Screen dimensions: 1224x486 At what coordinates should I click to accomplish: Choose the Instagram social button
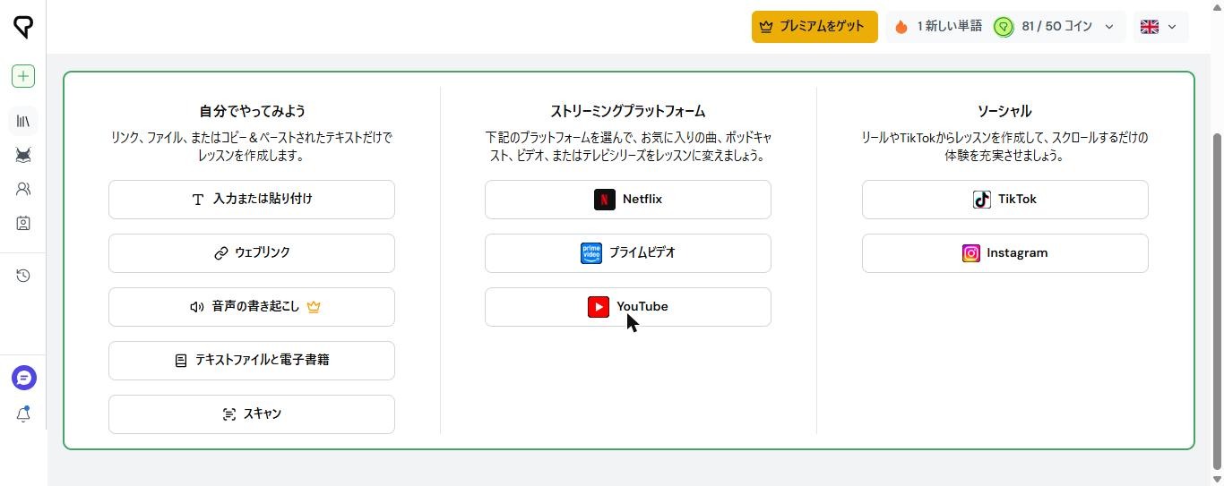1005,253
